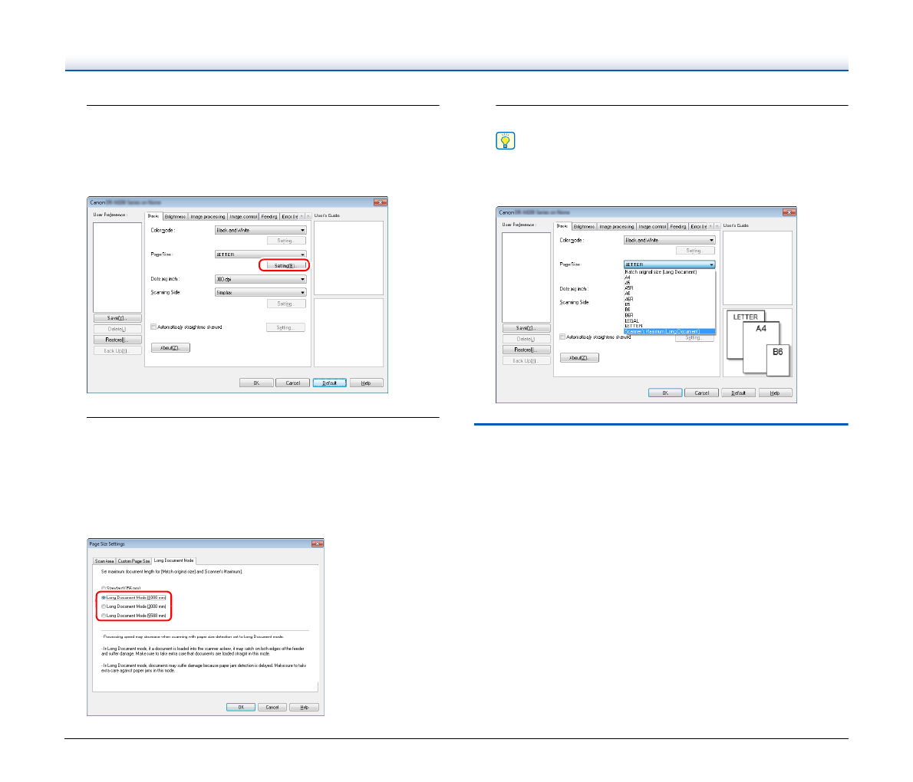The image size is (913, 782).
Task: Click the yellow lightbulb hint icon
Action: [506, 141]
